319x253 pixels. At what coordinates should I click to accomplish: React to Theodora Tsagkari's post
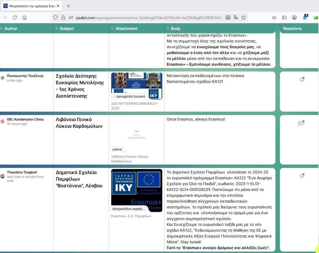pyautogui.click(x=302, y=176)
